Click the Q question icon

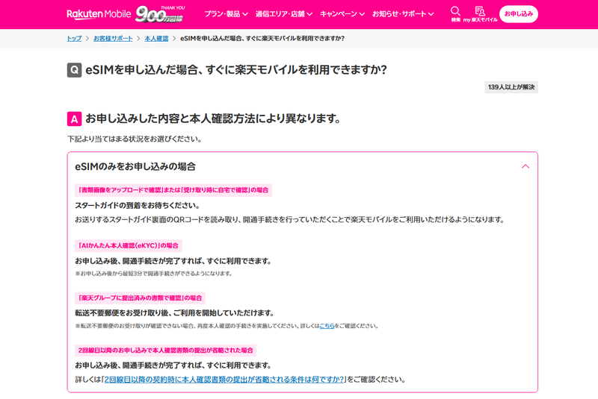(x=74, y=70)
